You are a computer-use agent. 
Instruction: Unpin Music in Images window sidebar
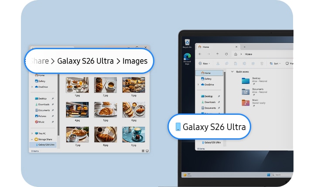pos(53,122)
